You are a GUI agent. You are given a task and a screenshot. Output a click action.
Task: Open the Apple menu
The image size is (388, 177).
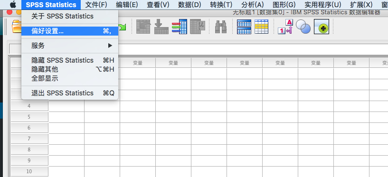13,4
